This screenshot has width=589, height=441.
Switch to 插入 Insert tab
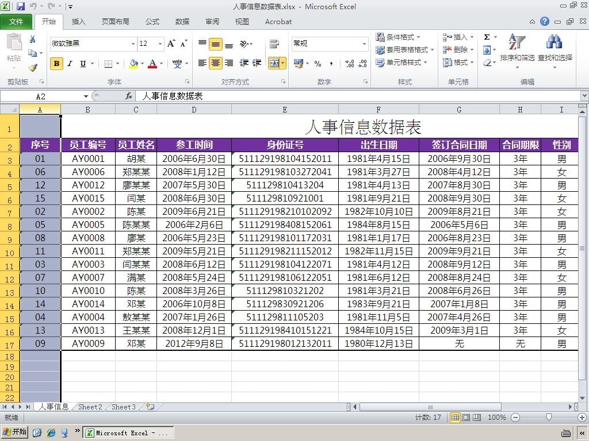[x=78, y=21]
